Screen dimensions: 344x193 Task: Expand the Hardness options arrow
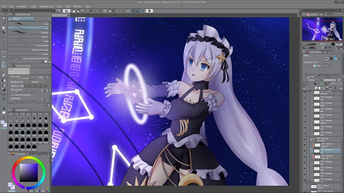click(x=47, y=86)
